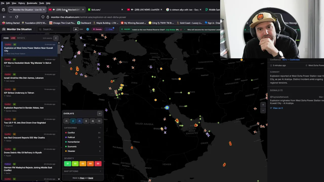This screenshot has height=182, width=324.
Task: Toggle the fifth overlay icon beside the camera
Action: (93, 121)
